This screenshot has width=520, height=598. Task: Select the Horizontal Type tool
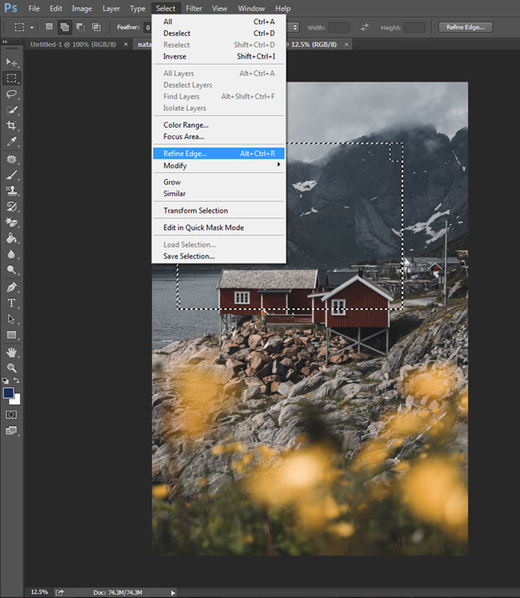pos(12,302)
